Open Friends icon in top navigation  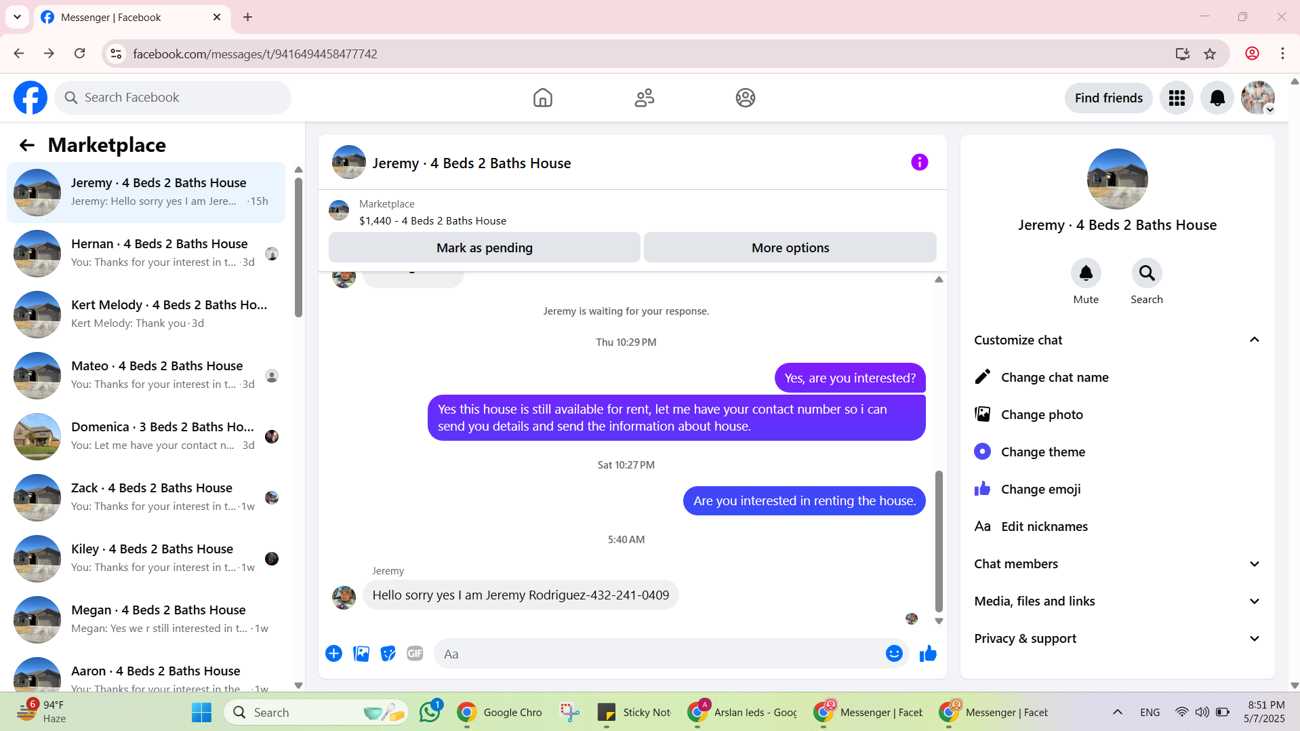644,98
